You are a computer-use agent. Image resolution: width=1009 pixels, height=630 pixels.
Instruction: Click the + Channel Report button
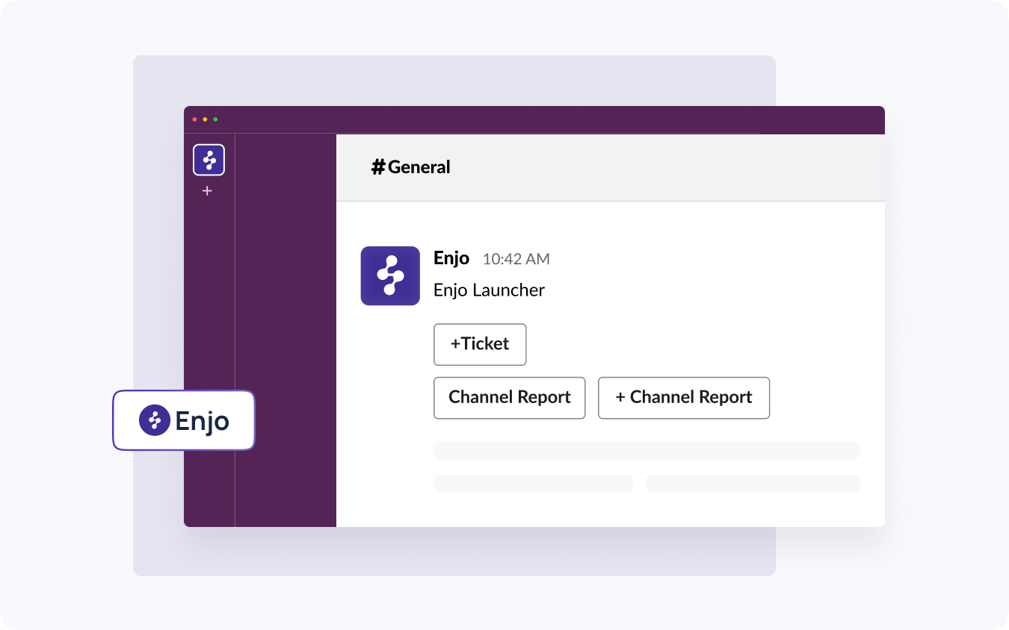point(684,398)
